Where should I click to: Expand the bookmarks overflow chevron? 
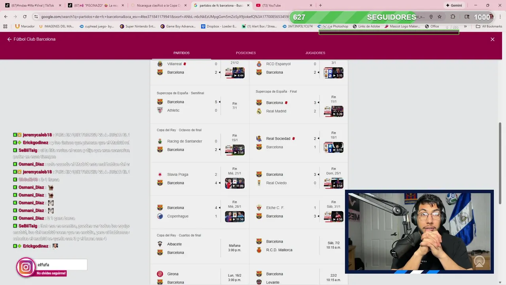(x=465, y=27)
